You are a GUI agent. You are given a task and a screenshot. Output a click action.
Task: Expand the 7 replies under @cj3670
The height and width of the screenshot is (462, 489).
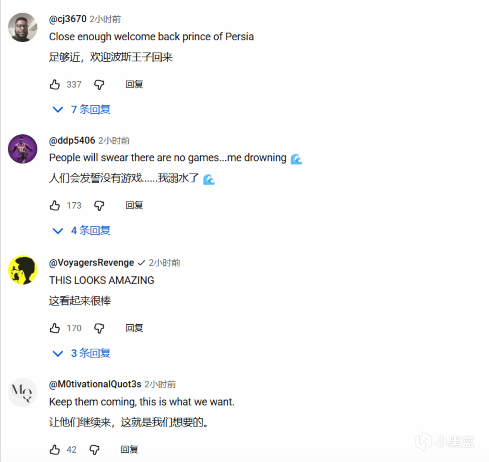[x=81, y=109]
